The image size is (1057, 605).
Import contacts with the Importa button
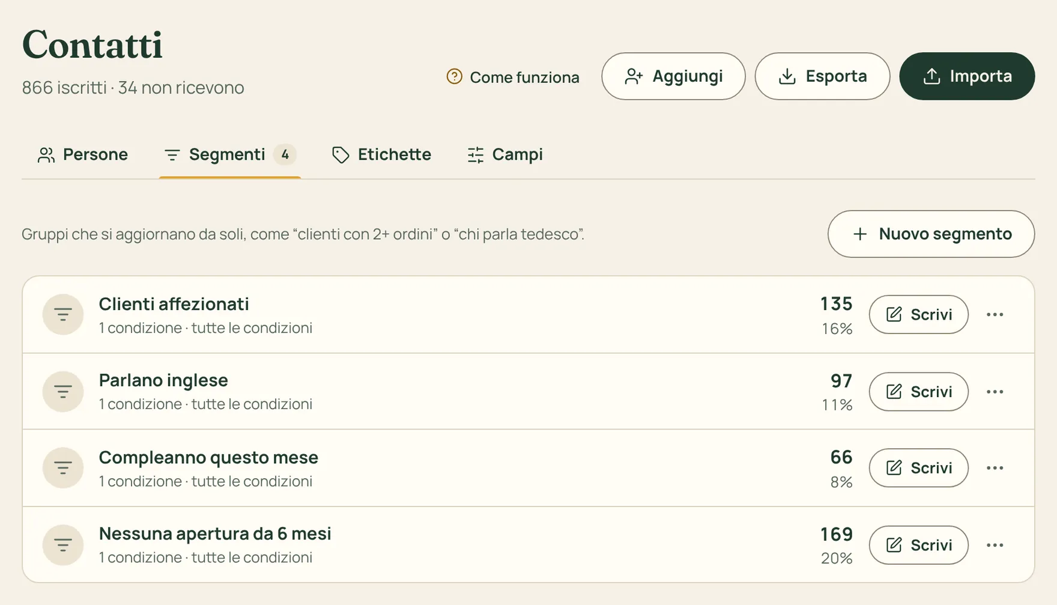pos(967,76)
